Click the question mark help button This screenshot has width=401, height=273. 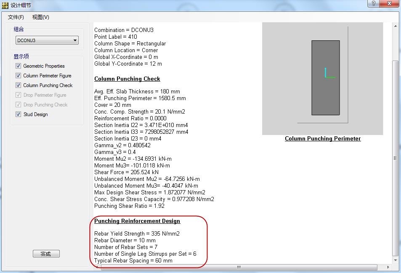tap(373, 4)
